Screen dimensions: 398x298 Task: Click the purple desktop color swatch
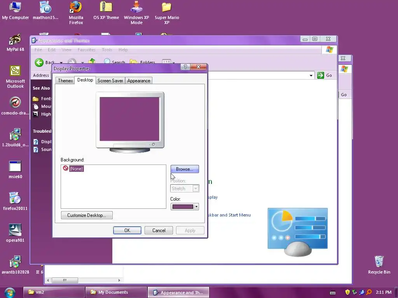(x=183, y=207)
